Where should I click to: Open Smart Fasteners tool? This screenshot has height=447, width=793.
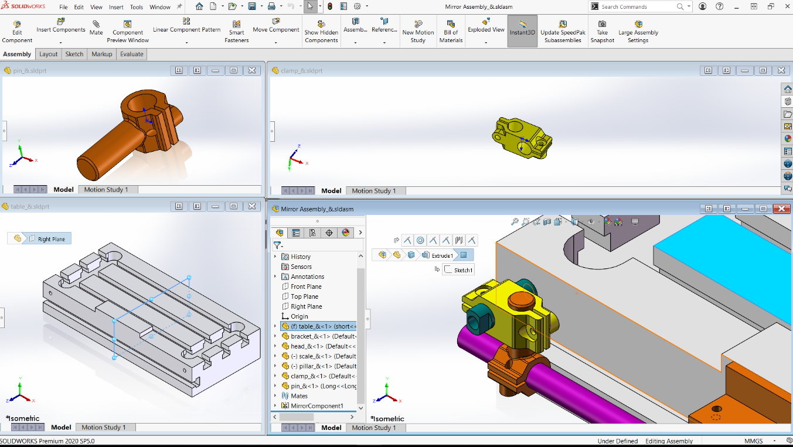(236, 32)
